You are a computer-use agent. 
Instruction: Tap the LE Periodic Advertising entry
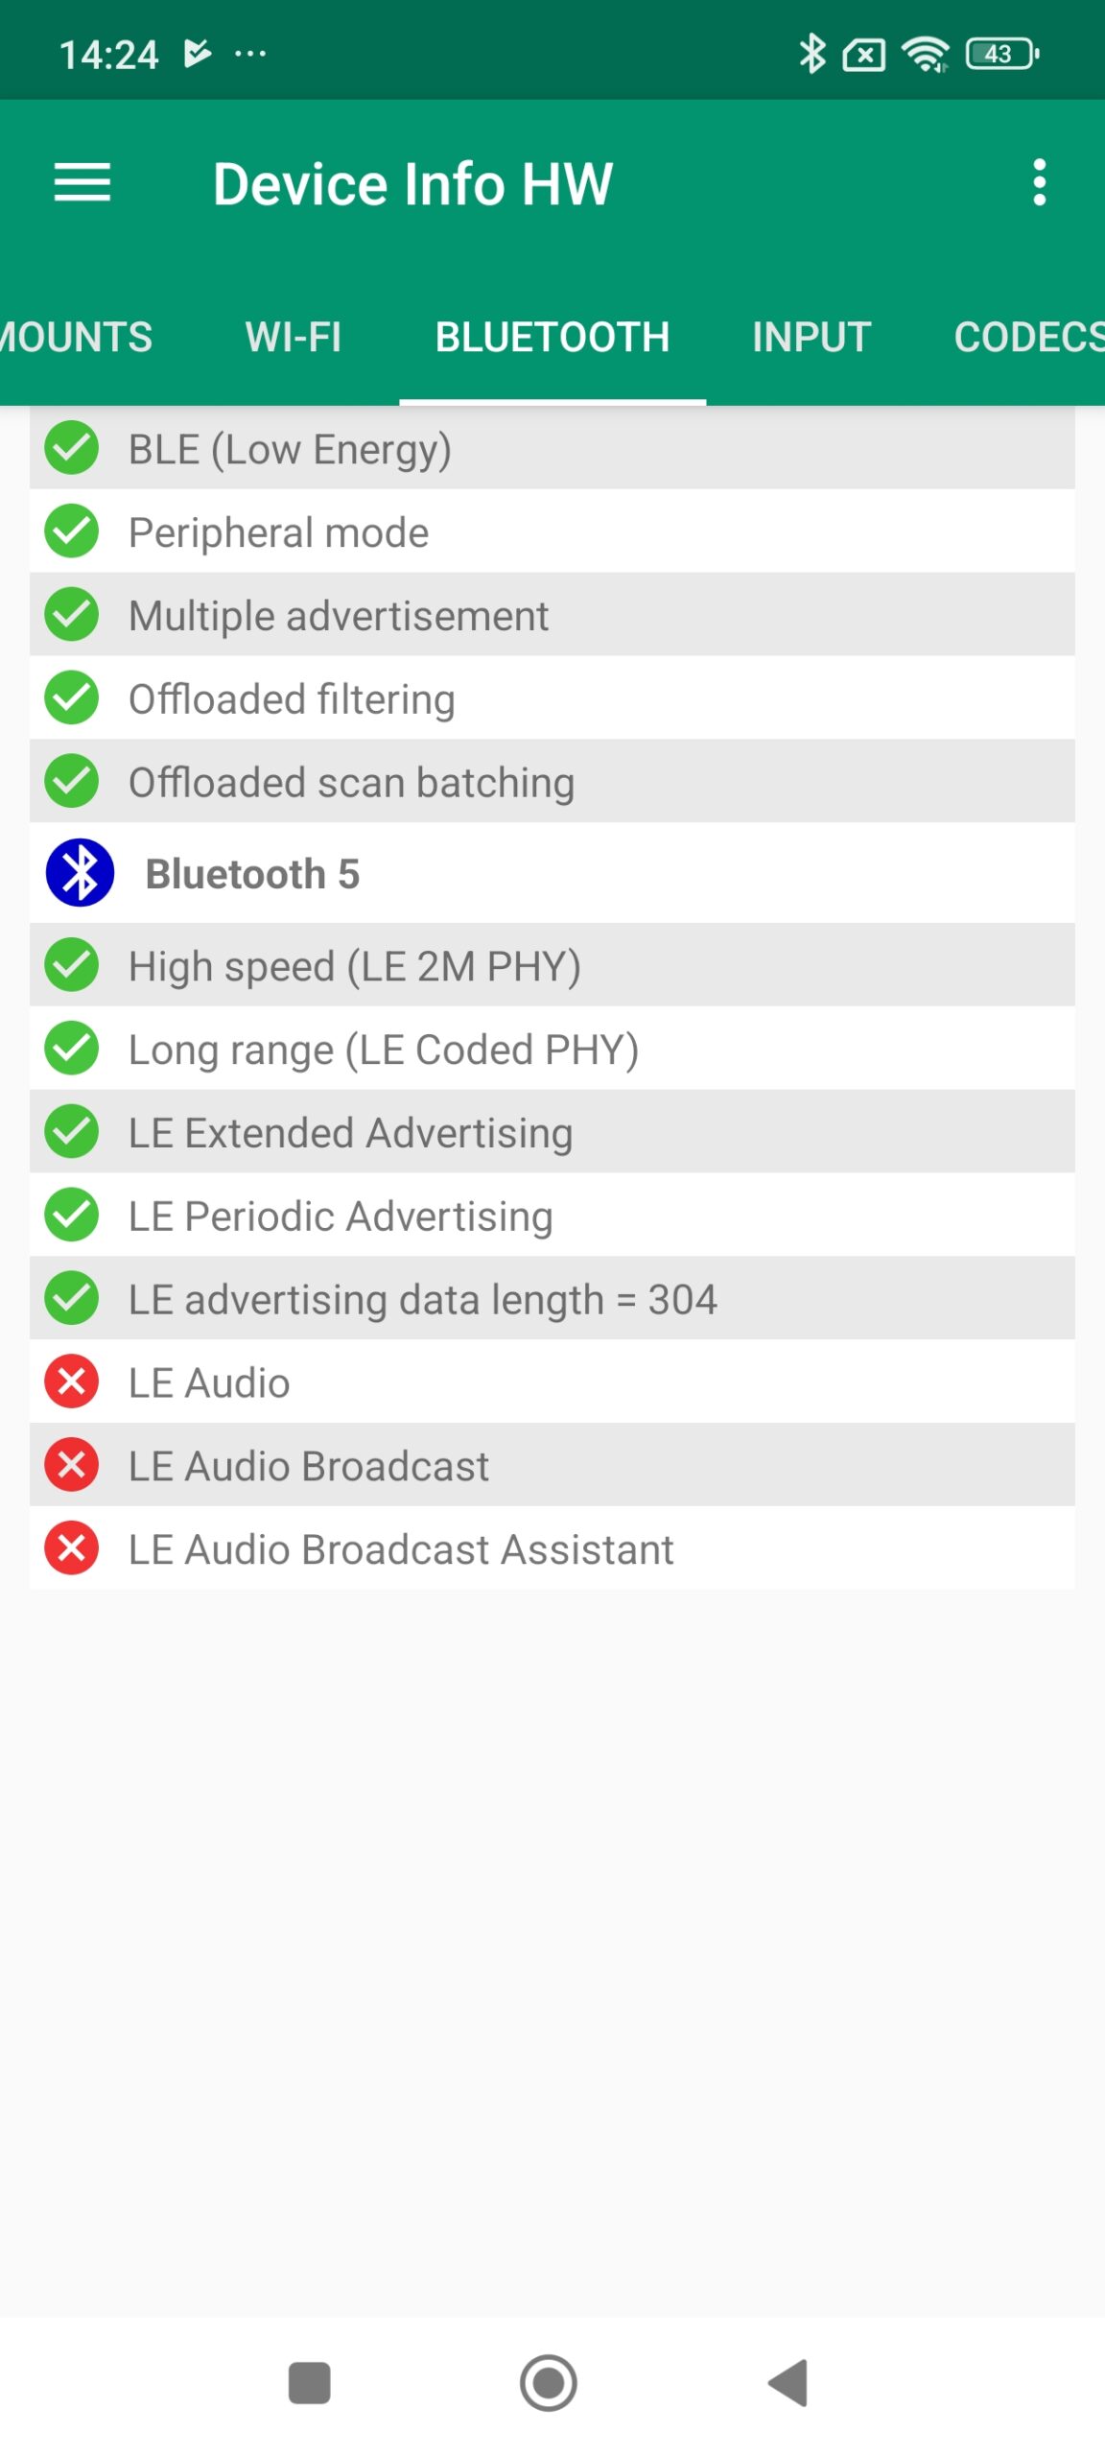point(552,1216)
